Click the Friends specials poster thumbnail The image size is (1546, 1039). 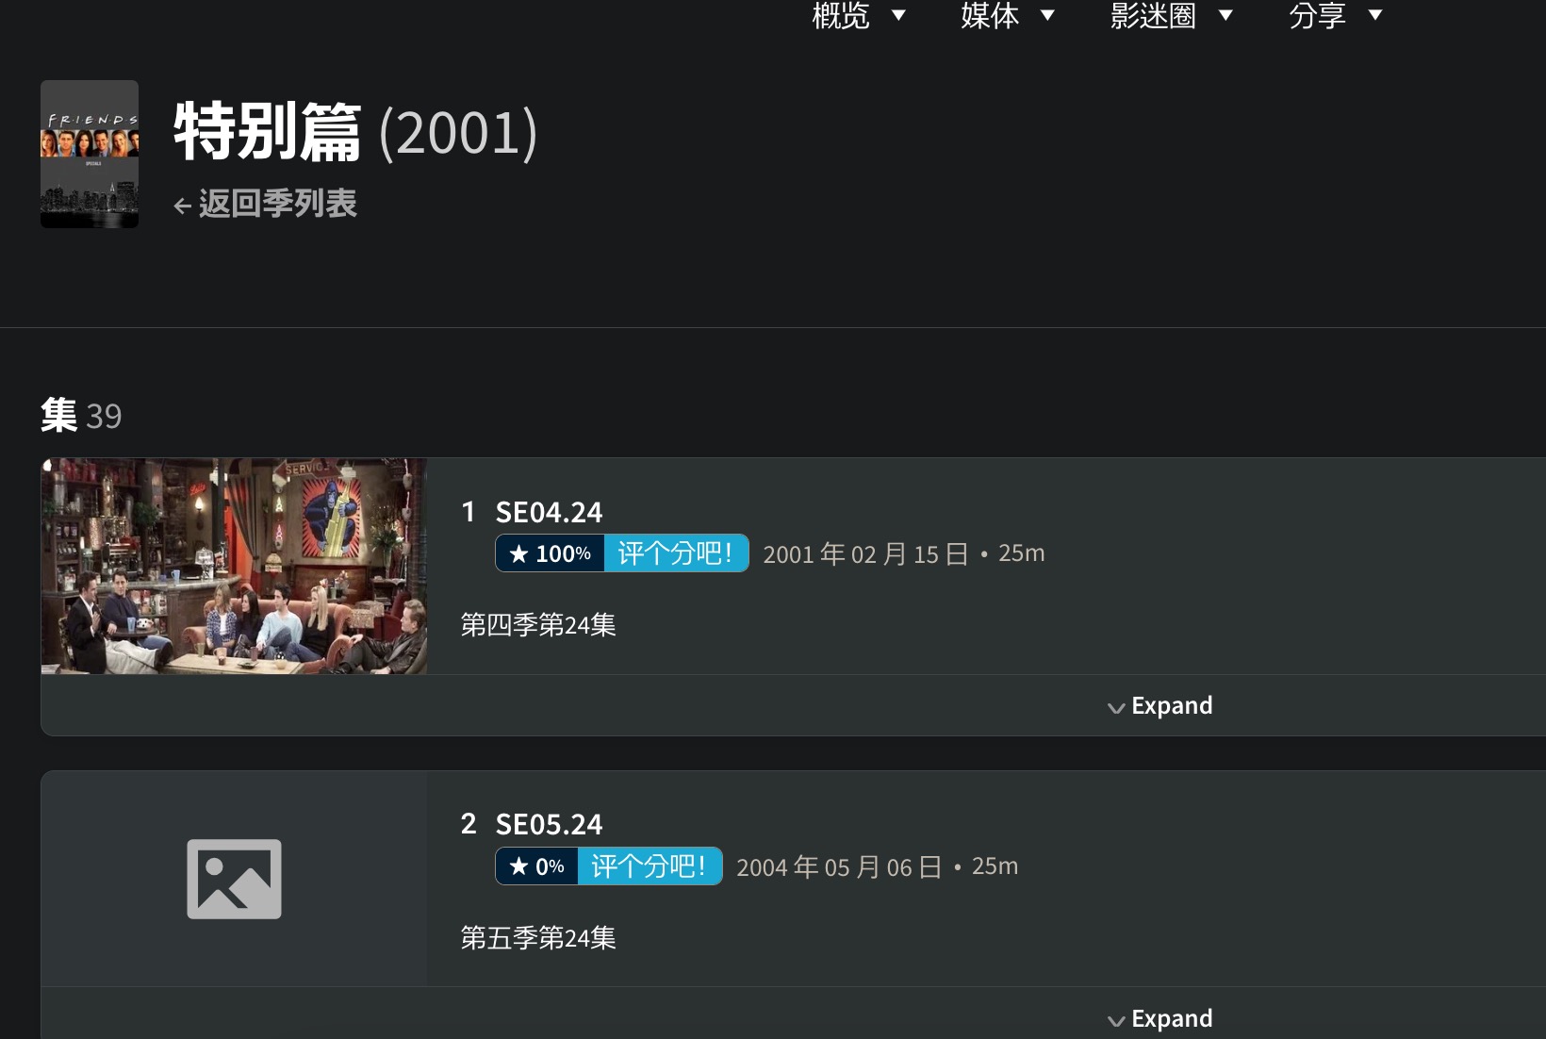pos(90,154)
